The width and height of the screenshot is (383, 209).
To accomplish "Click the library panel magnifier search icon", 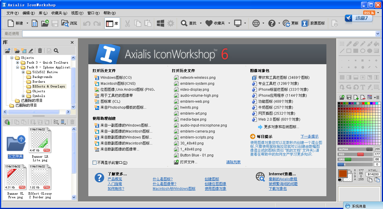I will [56, 51].
